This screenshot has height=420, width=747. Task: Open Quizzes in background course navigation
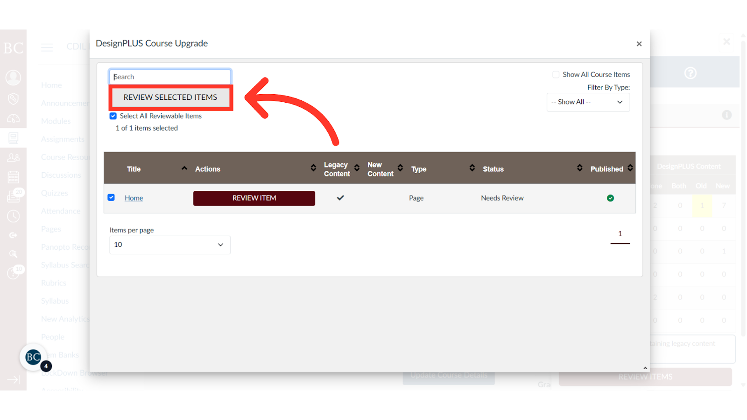click(x=54, y=193)
